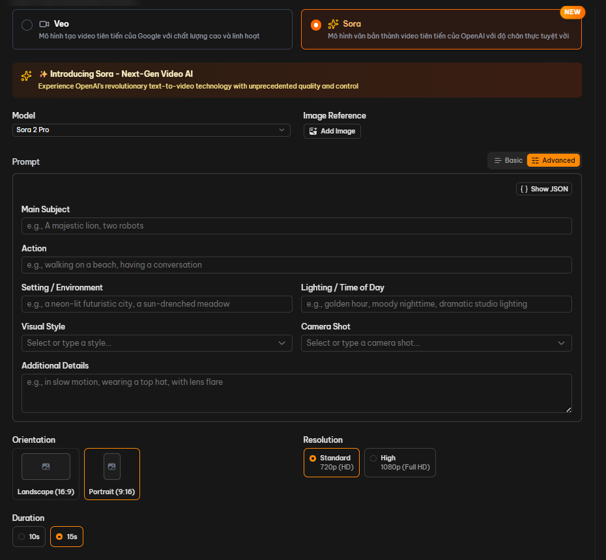Click the Advanced mode sliders icon
This screenshot has width=606, height=560.
(x=535, y=160)
